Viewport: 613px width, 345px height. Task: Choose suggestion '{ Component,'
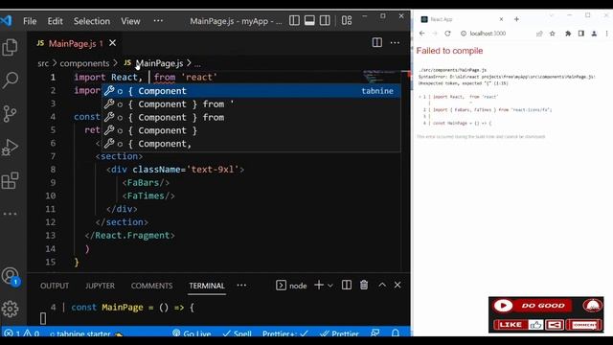coord(251,144)
